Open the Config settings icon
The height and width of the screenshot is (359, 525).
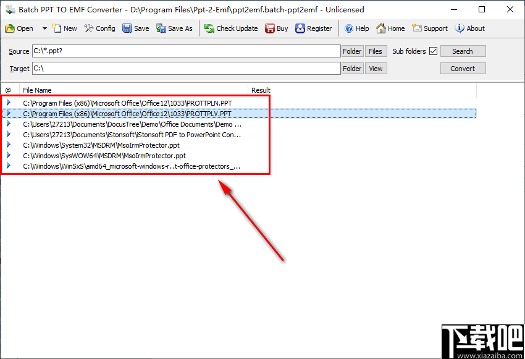99,28
